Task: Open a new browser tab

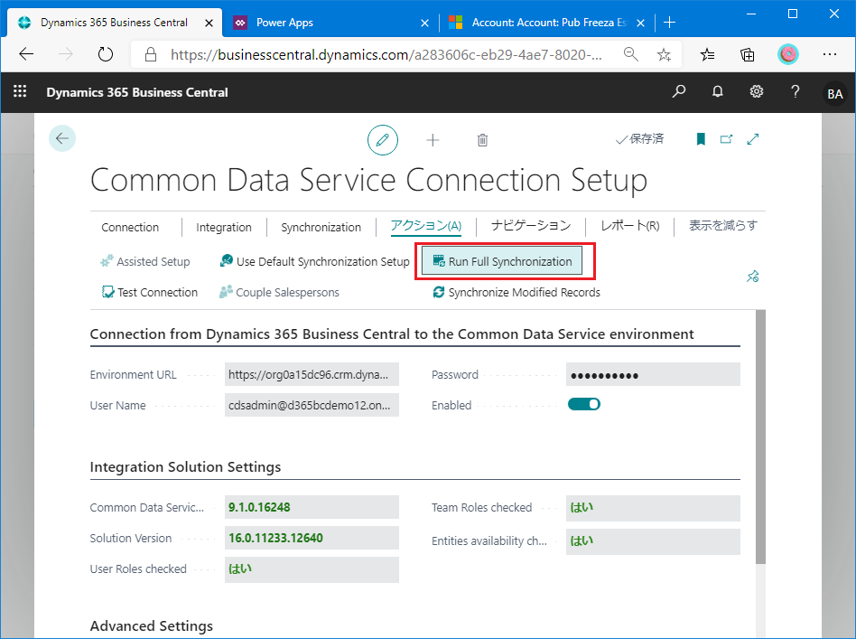Action: click(670, 23)
